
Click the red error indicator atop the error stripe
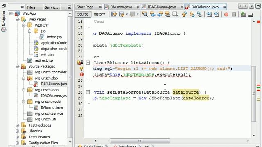point(258,22)
